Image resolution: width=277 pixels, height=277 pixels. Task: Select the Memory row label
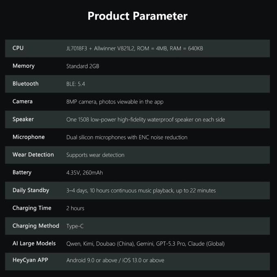24,66
